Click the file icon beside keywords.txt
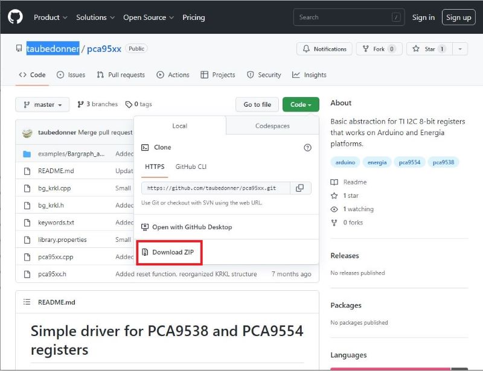Image resolution: width=483 pixels, height=371 pixels. [27, 223]
